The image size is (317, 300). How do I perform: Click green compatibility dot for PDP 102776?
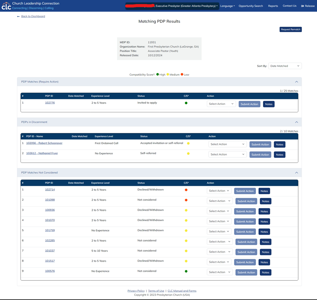(x=186, y=103)
